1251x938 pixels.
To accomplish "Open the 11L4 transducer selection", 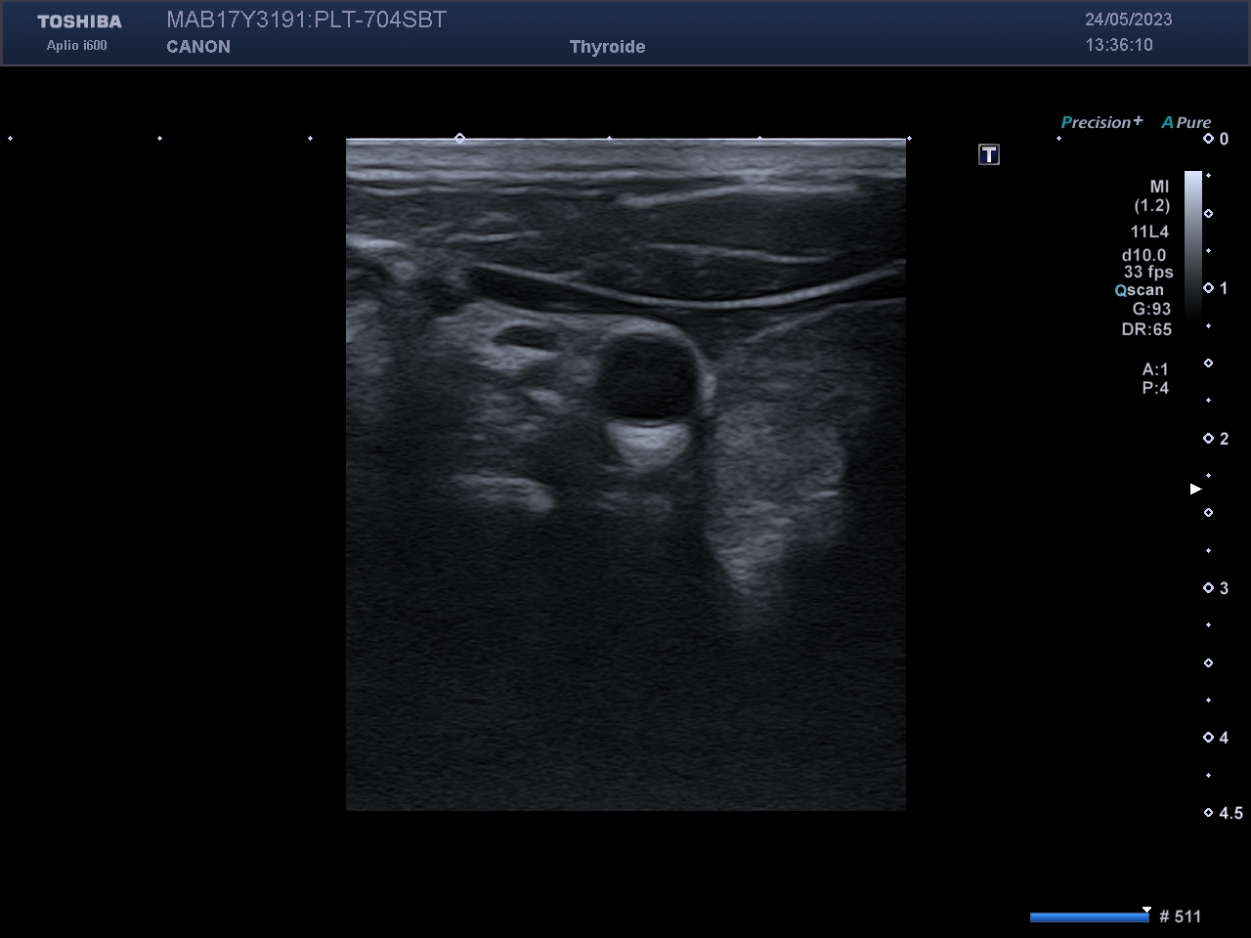I will [1149, 232].
